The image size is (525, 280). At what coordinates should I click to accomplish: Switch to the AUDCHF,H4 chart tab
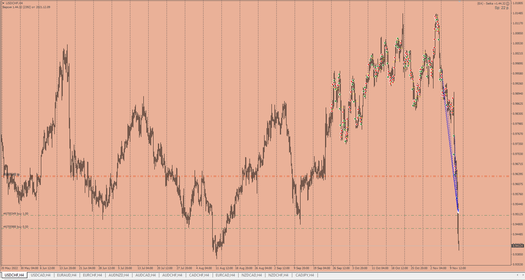click(x=172, y=276)
